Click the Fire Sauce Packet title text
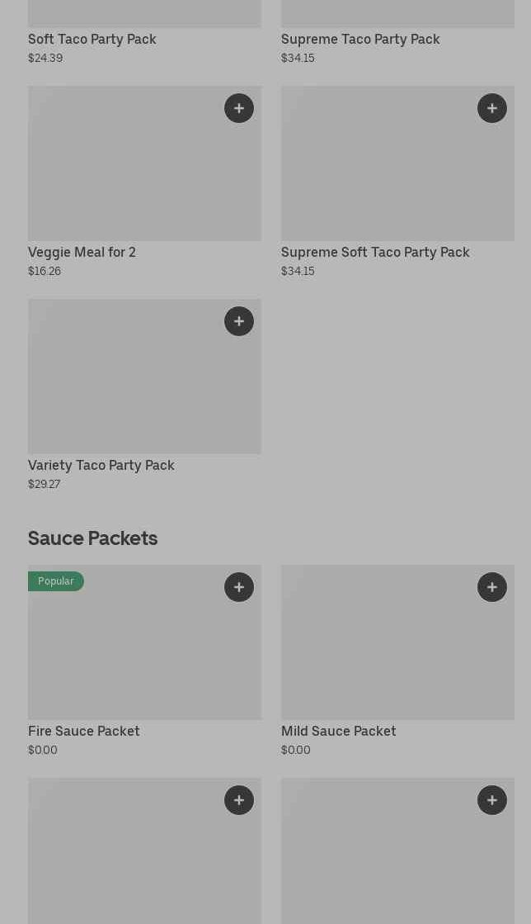The width and height of the screenshot is (531, 924). pyautogui.click(x=83, y=731)
